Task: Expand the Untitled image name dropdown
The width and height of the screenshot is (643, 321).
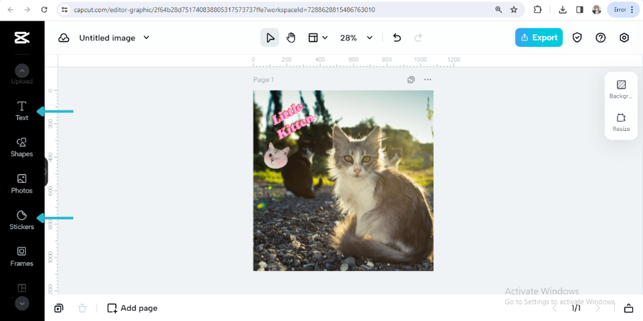Action: pos(146,38)
